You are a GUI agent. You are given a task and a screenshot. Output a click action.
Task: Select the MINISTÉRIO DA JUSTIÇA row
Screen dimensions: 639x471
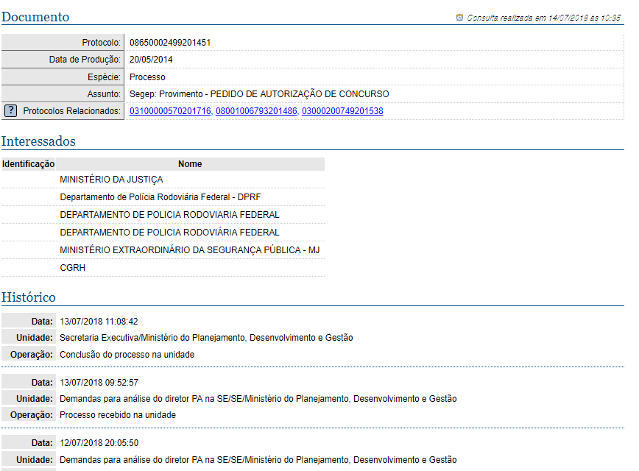(111, 180)
